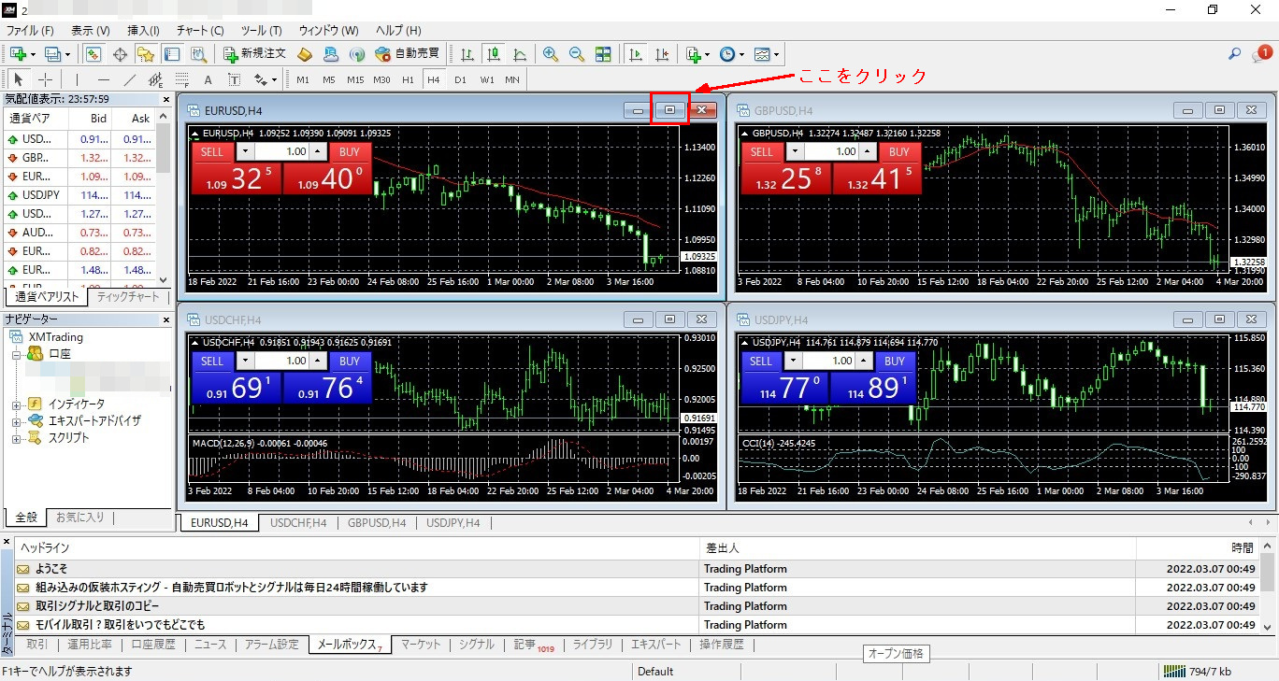The width and height of the screenshot is (1279, 681).
Task: Click BUY on the USDCHF chart
Action: [x=350, y=361]
